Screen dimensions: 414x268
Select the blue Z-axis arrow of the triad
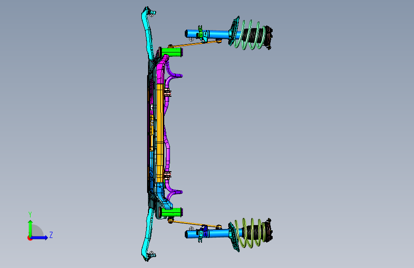[40, 237]
